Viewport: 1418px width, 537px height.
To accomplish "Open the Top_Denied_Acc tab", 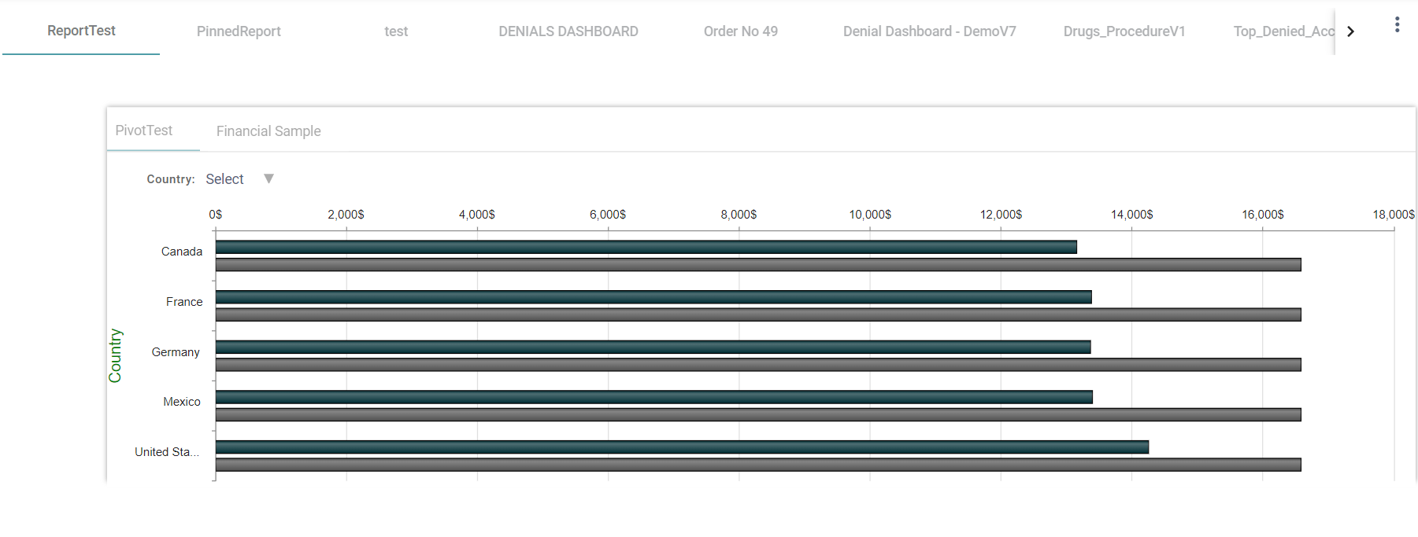I will [x=1283, y=31].
